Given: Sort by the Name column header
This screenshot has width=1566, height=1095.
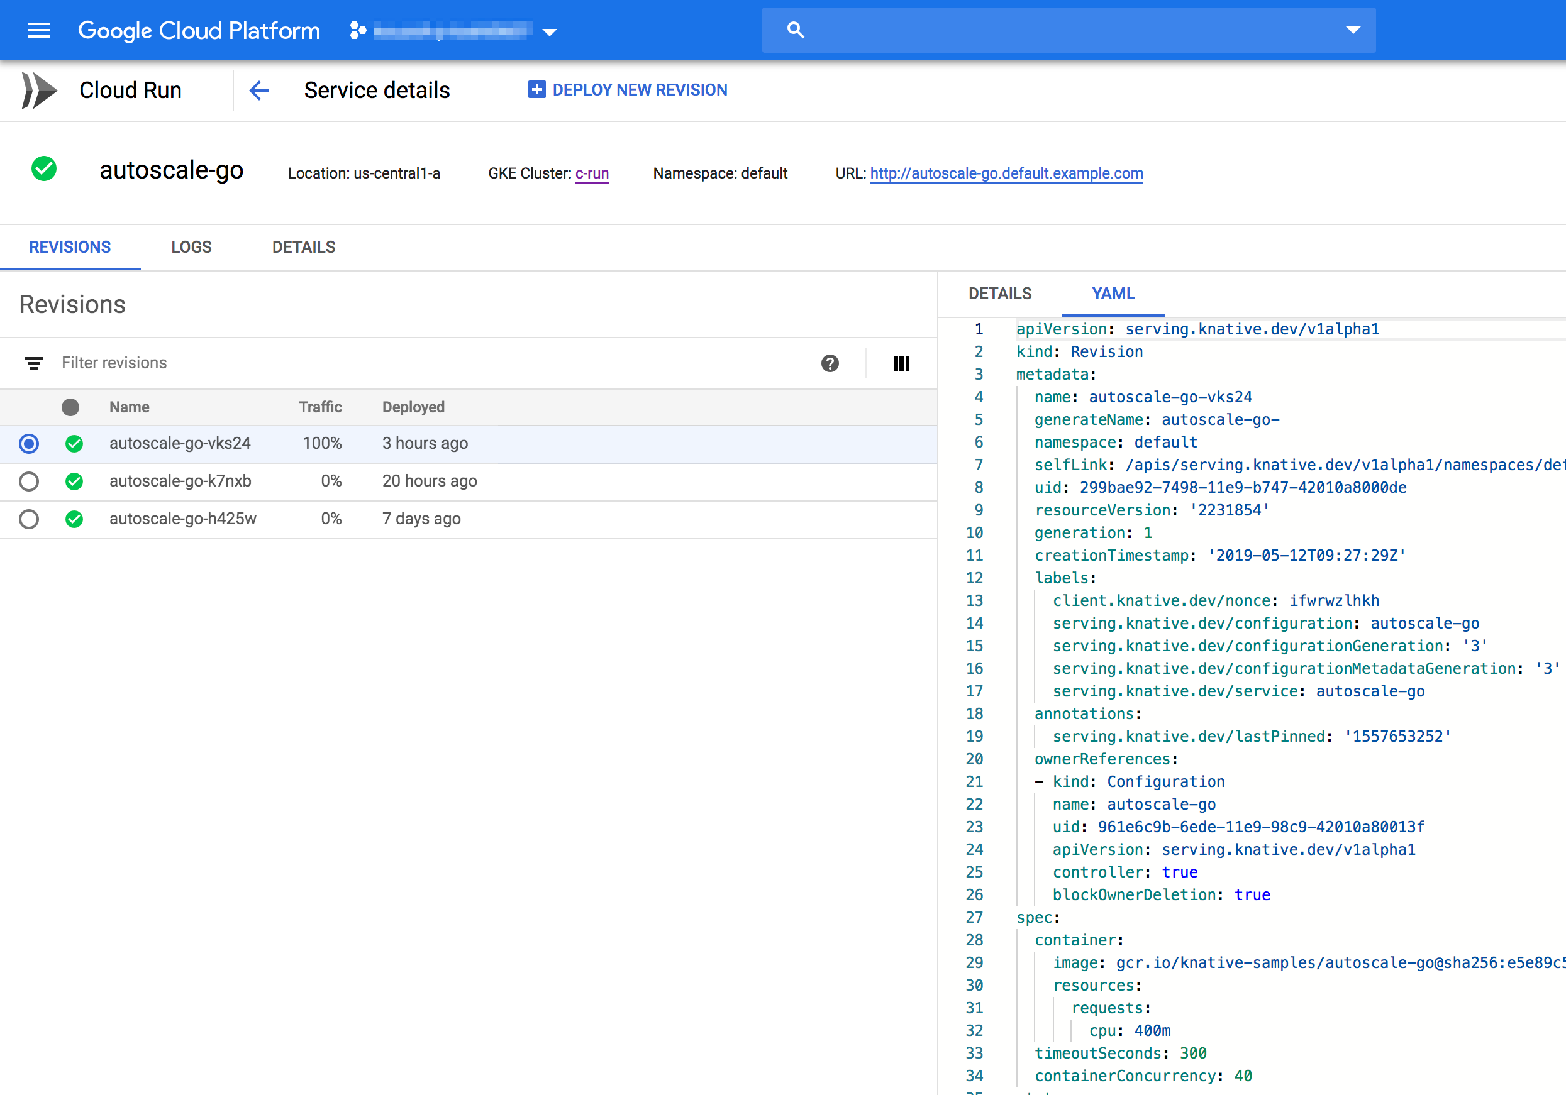Looking at the screenshot, I should coord(130,407).
